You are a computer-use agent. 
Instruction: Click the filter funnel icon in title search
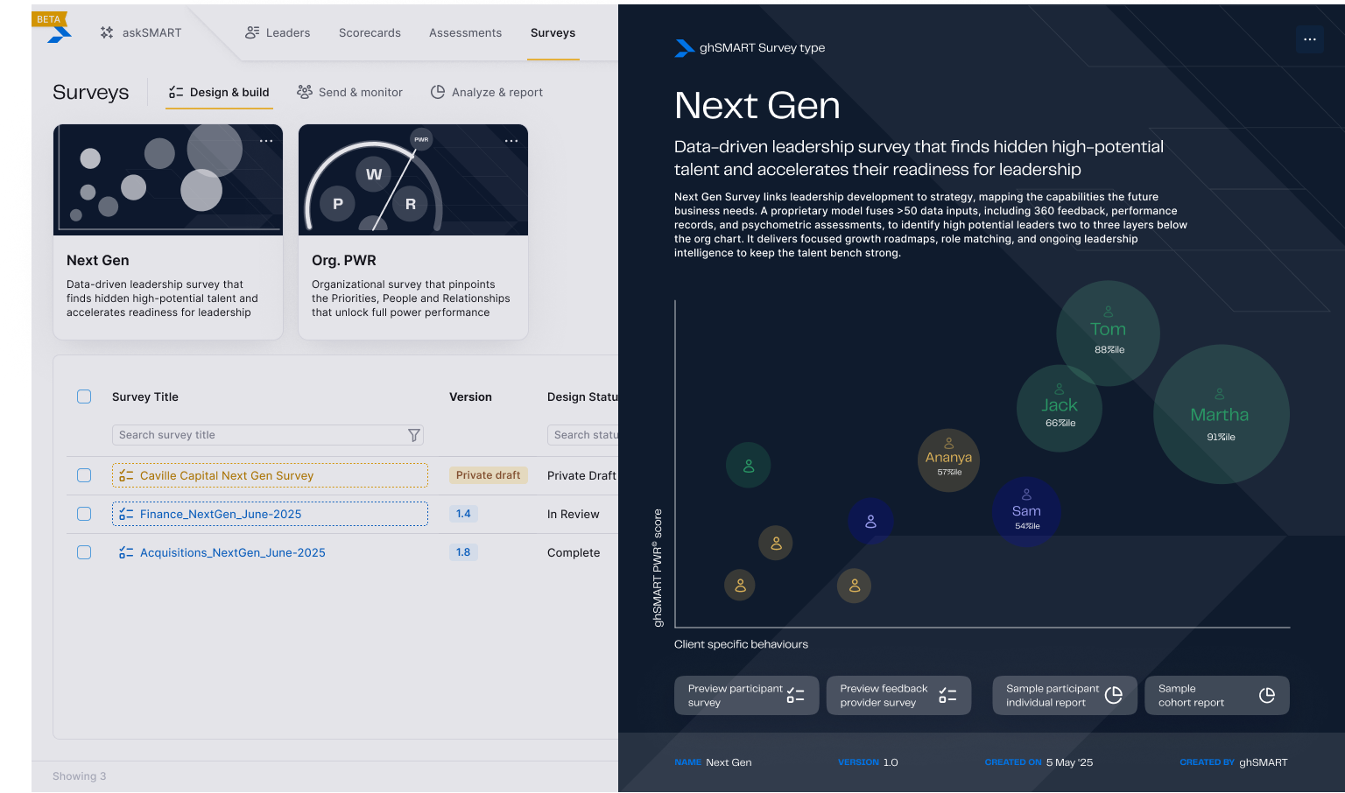pyautogui.click(x=413, y=435)
